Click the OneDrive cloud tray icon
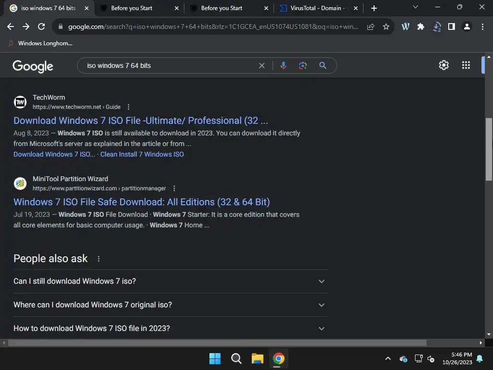 [x=403, y=358]
